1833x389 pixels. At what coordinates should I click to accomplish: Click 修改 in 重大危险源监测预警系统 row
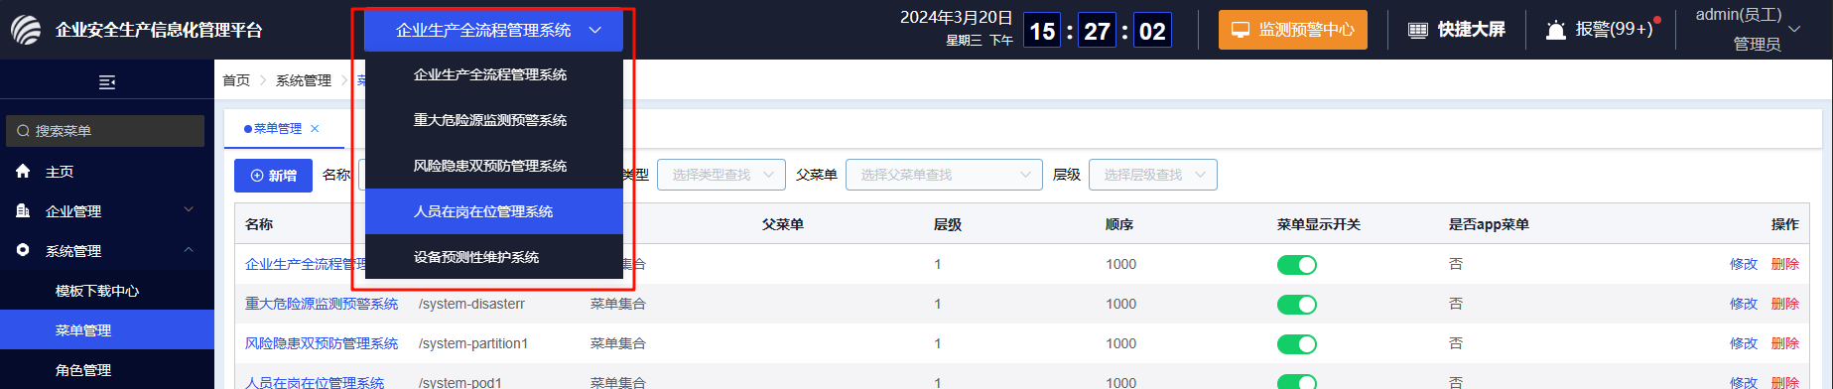1743,304
